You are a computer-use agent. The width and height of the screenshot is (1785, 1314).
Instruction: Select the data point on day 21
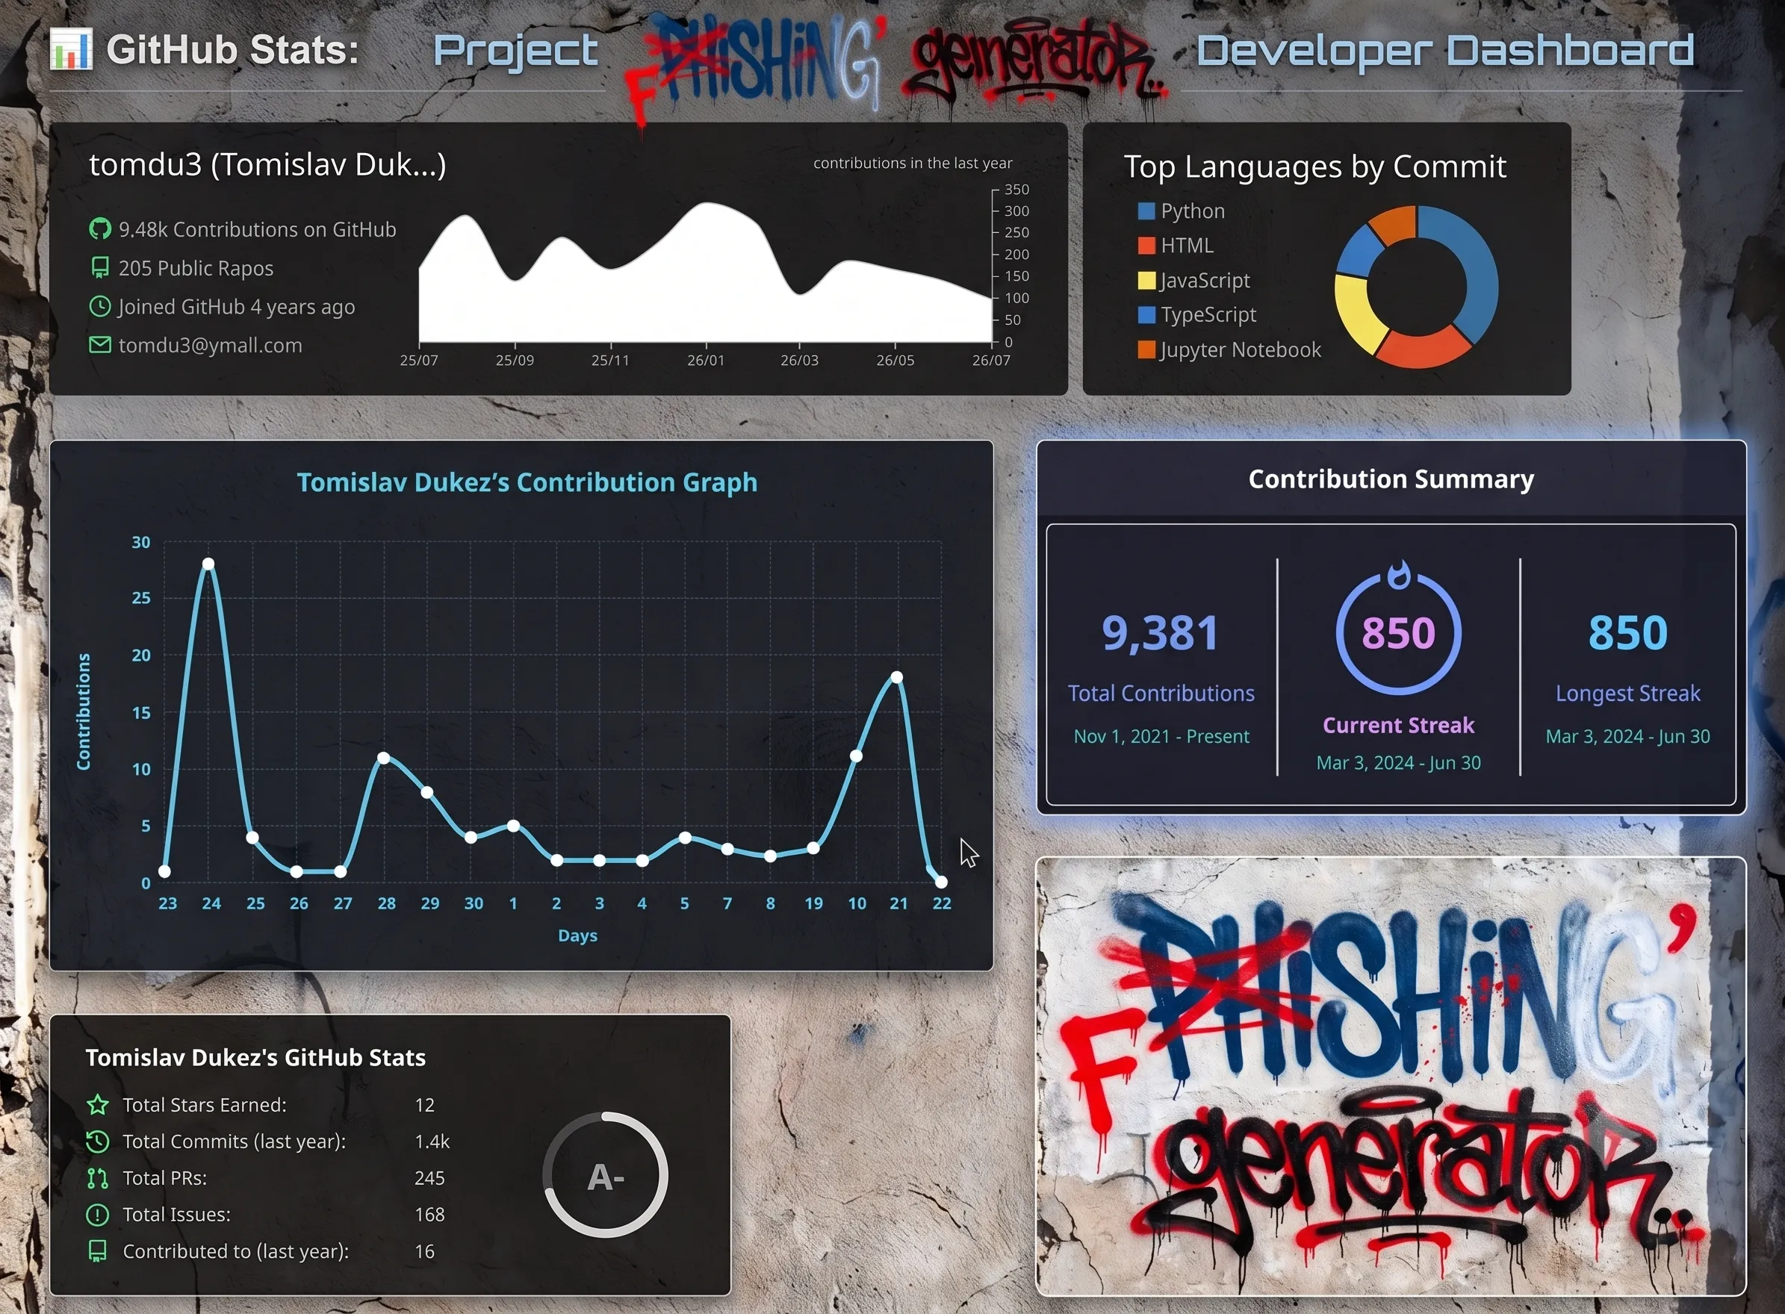tap(896, 677)
